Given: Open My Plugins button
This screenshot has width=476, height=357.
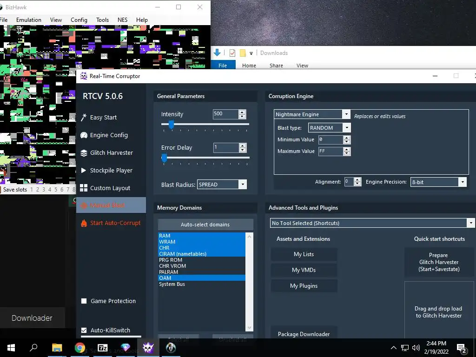Looking at the screenshot, I should (304, 286).
